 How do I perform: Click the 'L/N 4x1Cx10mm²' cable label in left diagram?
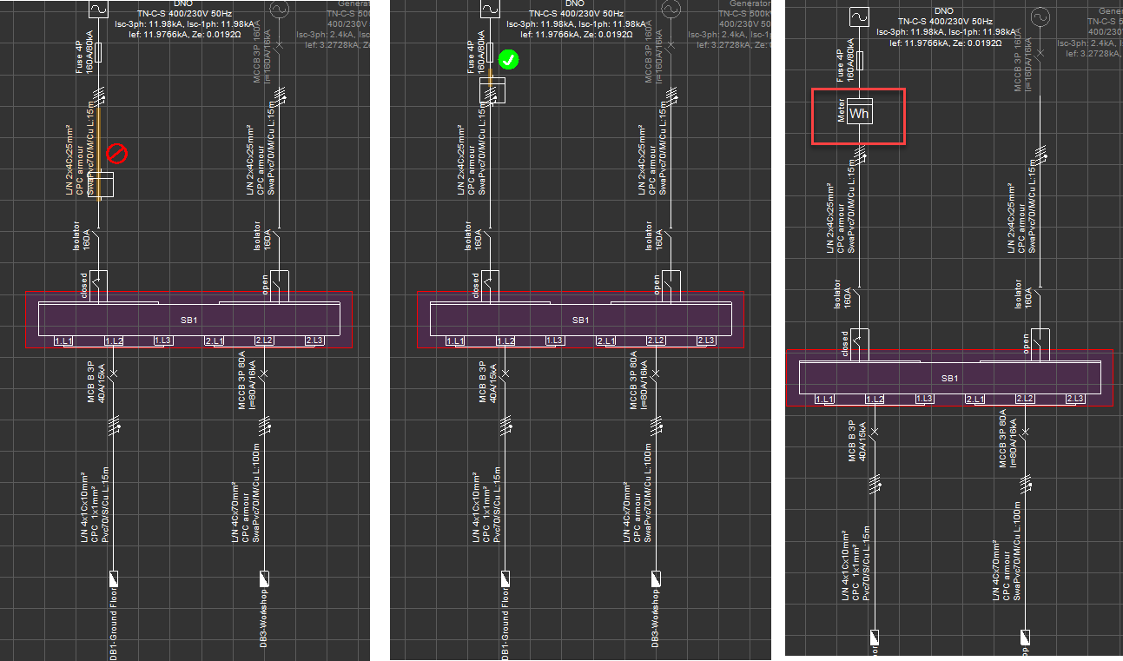click(x=85, y=507)
